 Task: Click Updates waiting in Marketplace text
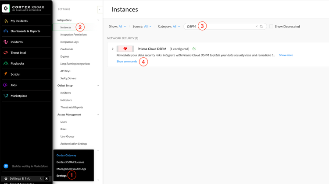pyautogui.click(x=30, y=166)
